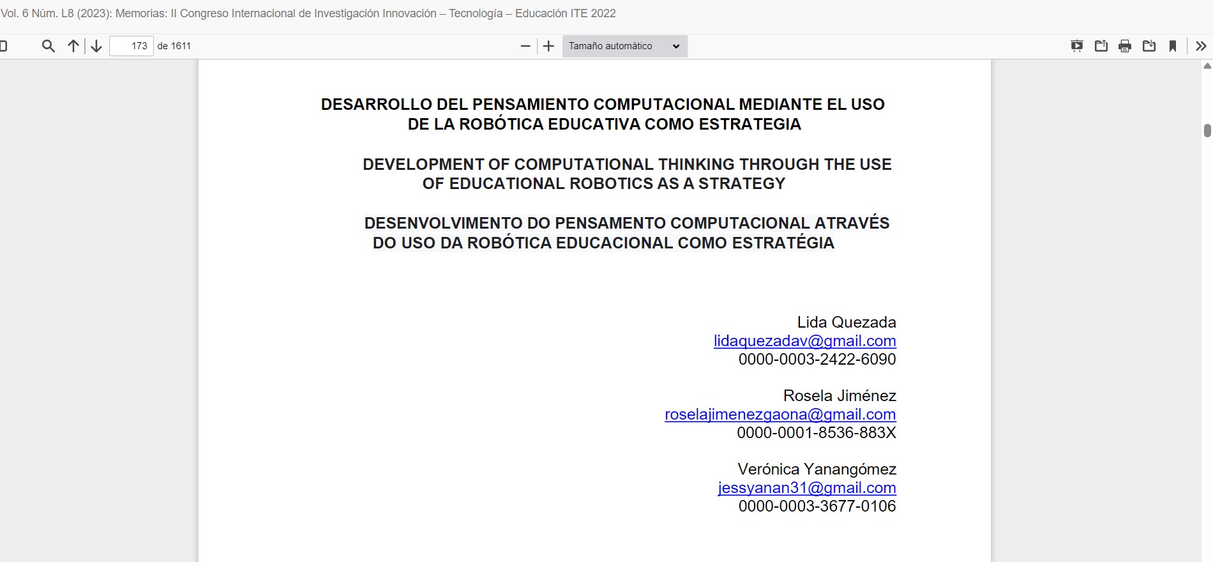Click the jessyanan31@gmail.com link

click(807, 488)
